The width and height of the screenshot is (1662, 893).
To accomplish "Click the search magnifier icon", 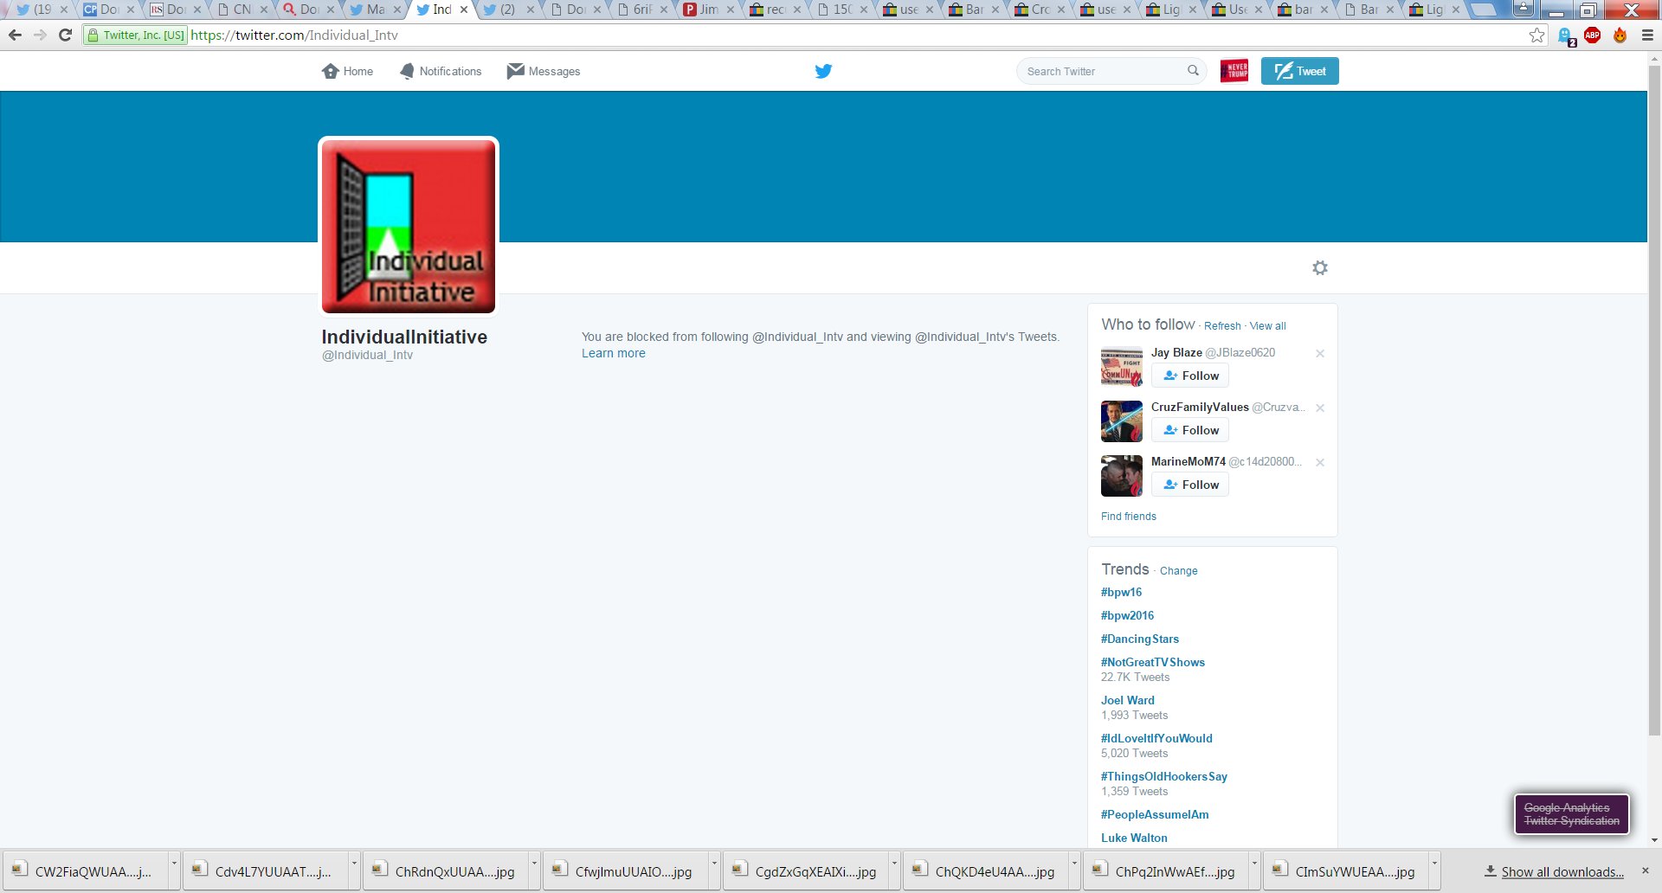I will [x=1193, y=71].
